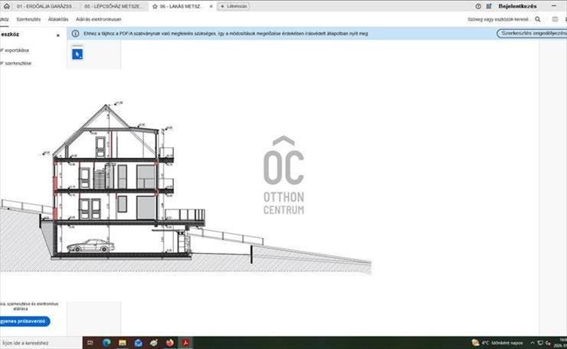Click the ingyenes próbaverzió button

(25, 321)
